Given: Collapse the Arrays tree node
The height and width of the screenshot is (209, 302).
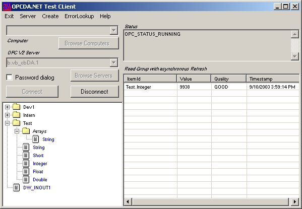Looking at the screenshot, I should point(17,131).
